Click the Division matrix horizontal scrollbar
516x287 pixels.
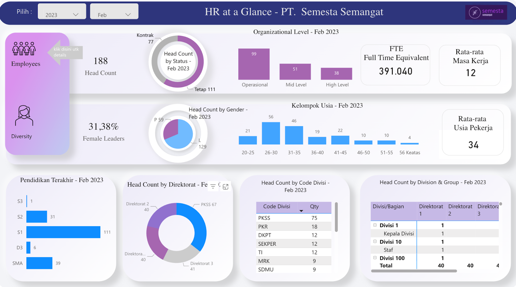pos(414,271)
